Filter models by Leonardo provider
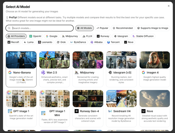Image resolution: width=175 pixels, height=133 pixels. 45,42
